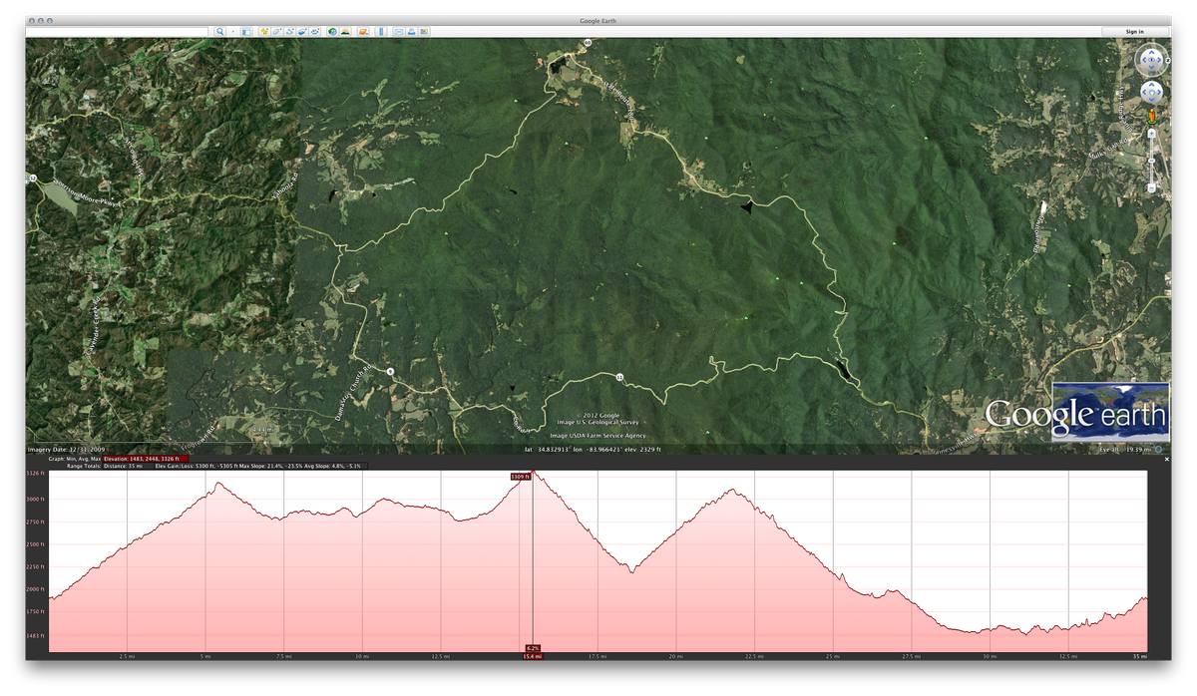This screenshot has width=1197, height=696.
Task: Open the ruler measurement tool
Action: pos(381,32)
